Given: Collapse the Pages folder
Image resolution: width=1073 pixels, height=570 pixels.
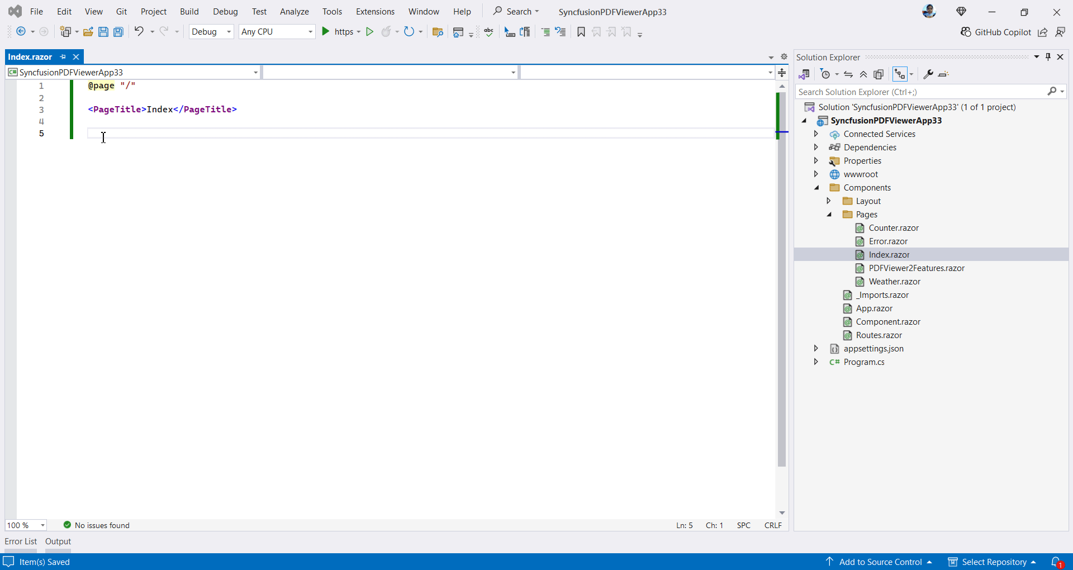Looking at the screenshot, I should [x=830, y=215].
